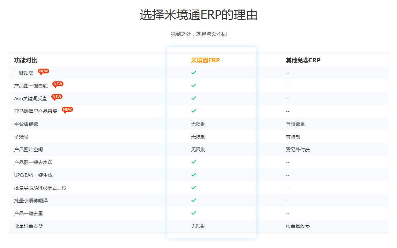Click the 产品图一键白底 feature label
Screen dimensions: 397x248
31,86
